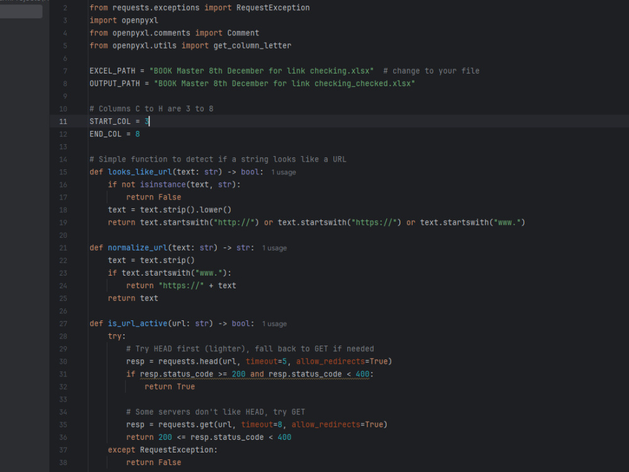Place the cursor on EXCEL_PATH variable name
629x472 pixels.
pos(113,71)
